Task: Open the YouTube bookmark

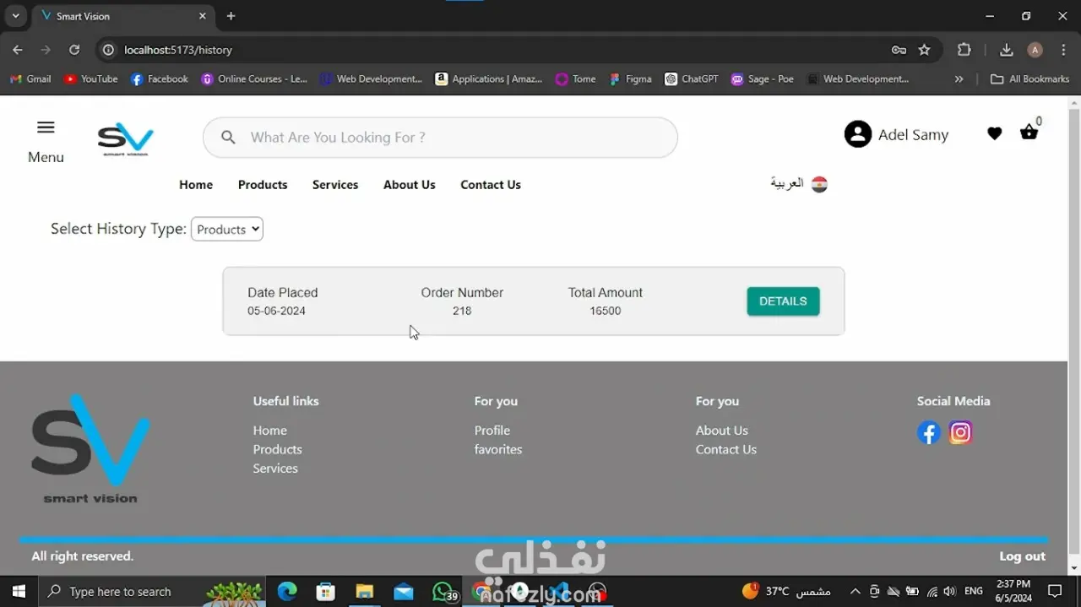Action: [91, 79]
